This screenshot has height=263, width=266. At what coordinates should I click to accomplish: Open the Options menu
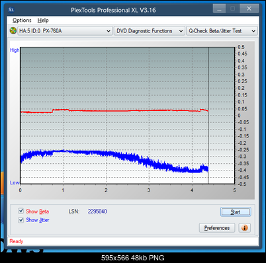[x=22, y=20]
